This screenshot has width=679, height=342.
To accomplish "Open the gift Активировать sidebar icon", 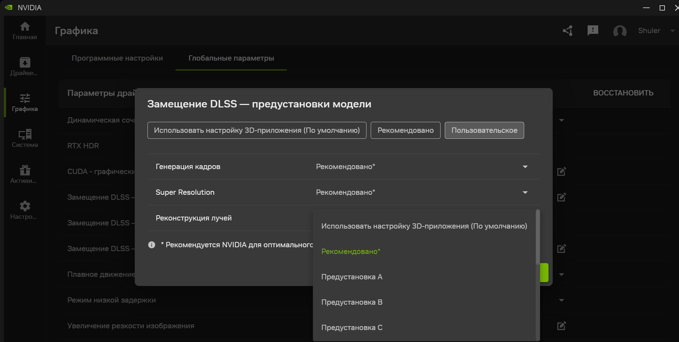I will point(25,170).
